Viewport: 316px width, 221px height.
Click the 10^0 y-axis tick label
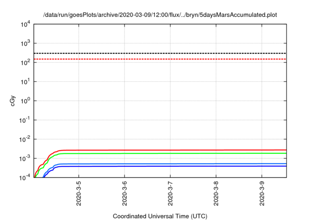point(25,101)
